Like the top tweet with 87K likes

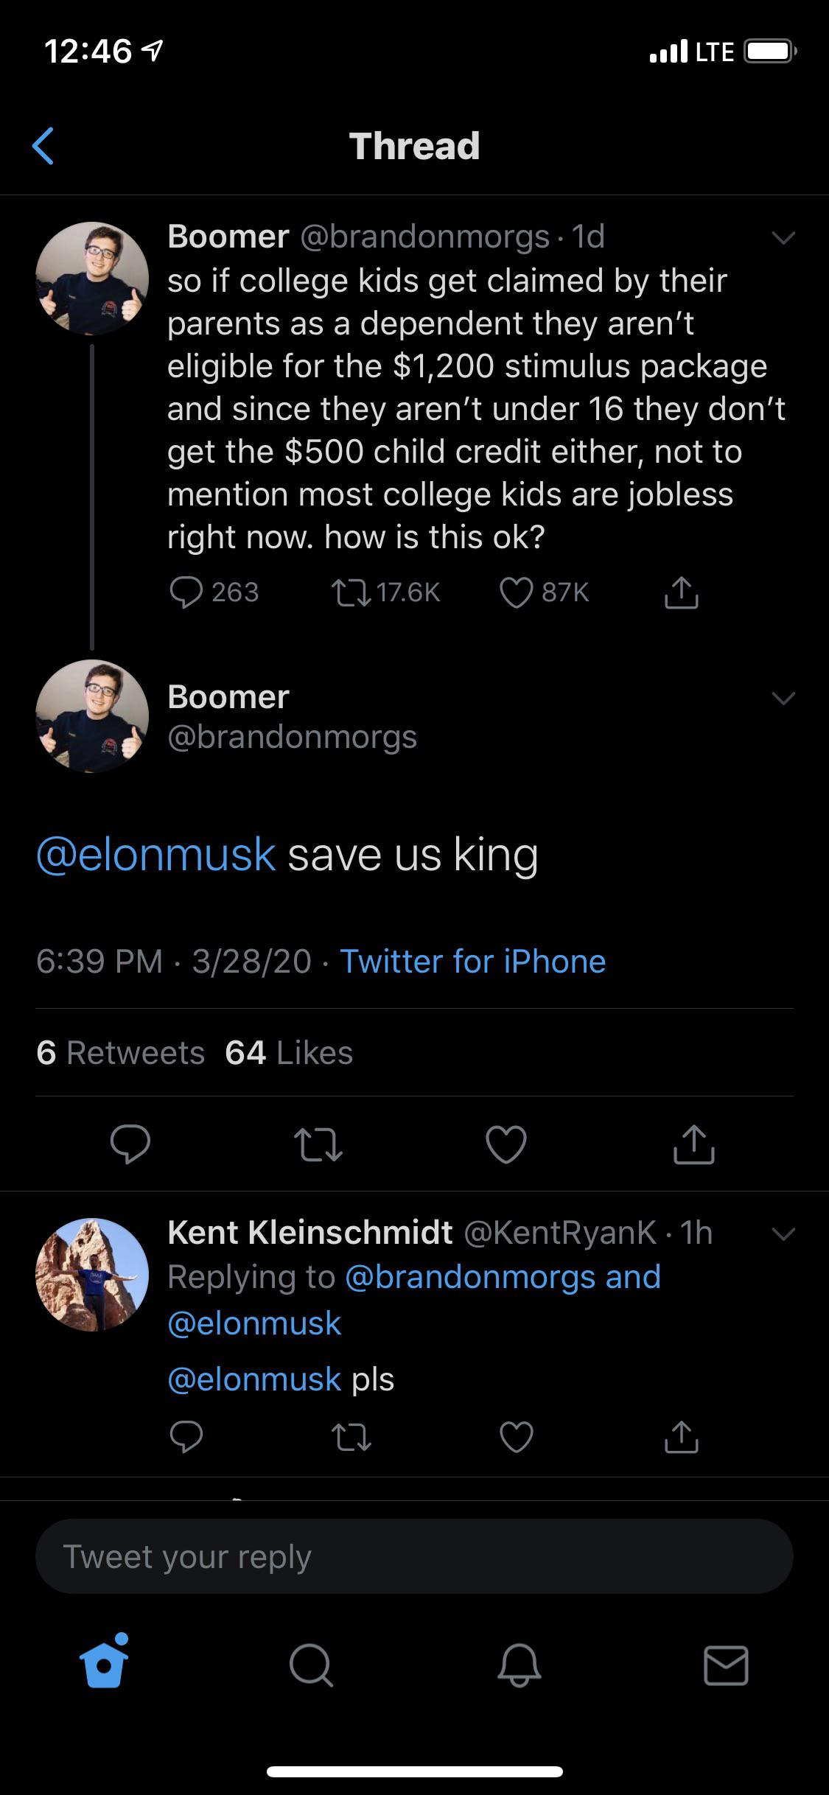pyautogui.click(x=516, y=592)
